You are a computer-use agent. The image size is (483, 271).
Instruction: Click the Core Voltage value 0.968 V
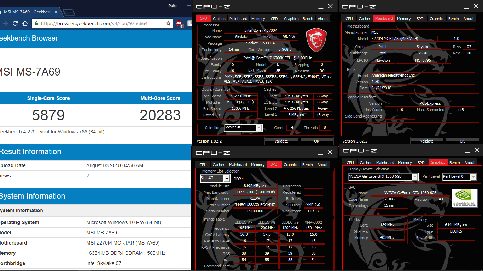click(x=285, y=50)
